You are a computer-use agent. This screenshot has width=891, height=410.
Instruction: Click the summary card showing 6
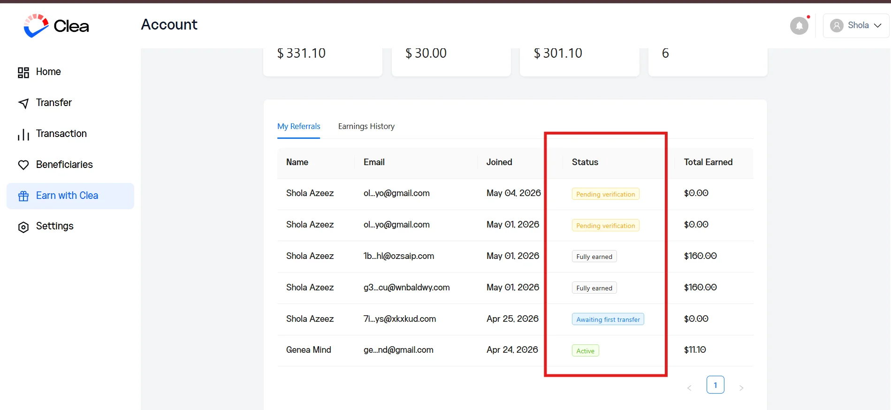coord(708,61)
